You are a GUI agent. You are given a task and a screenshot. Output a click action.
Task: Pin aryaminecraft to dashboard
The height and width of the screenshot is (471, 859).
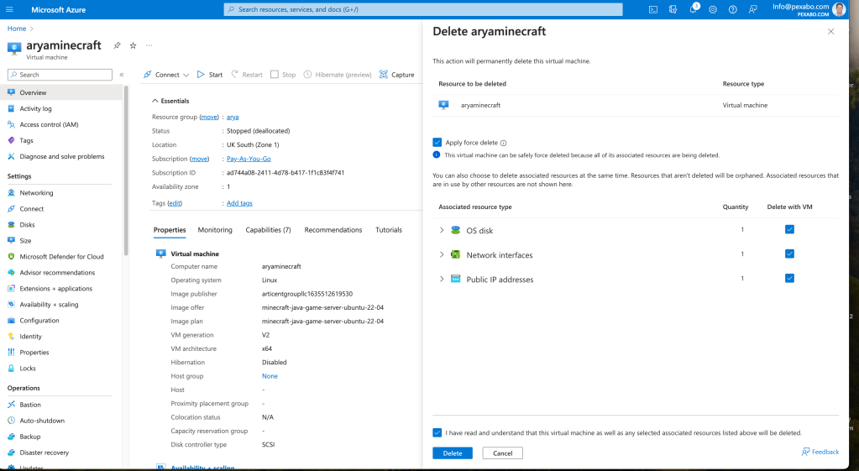point(117,45)
